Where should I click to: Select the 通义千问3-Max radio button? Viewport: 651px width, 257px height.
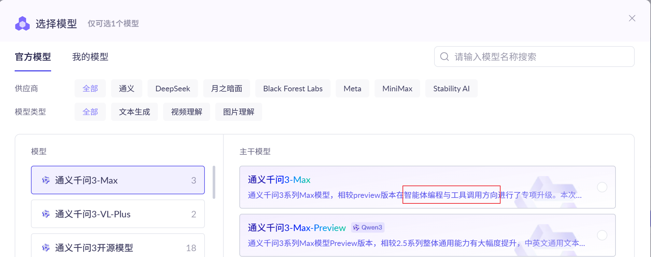602,187
